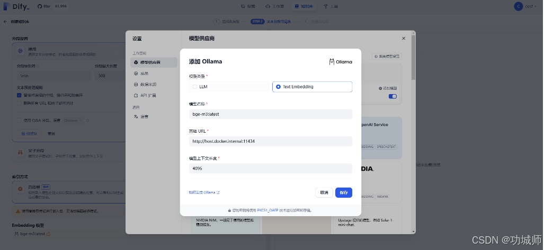Select model provider in settings sidebar
The height and width of the screenshot is (250, 544).
click(x=154, y=62)
